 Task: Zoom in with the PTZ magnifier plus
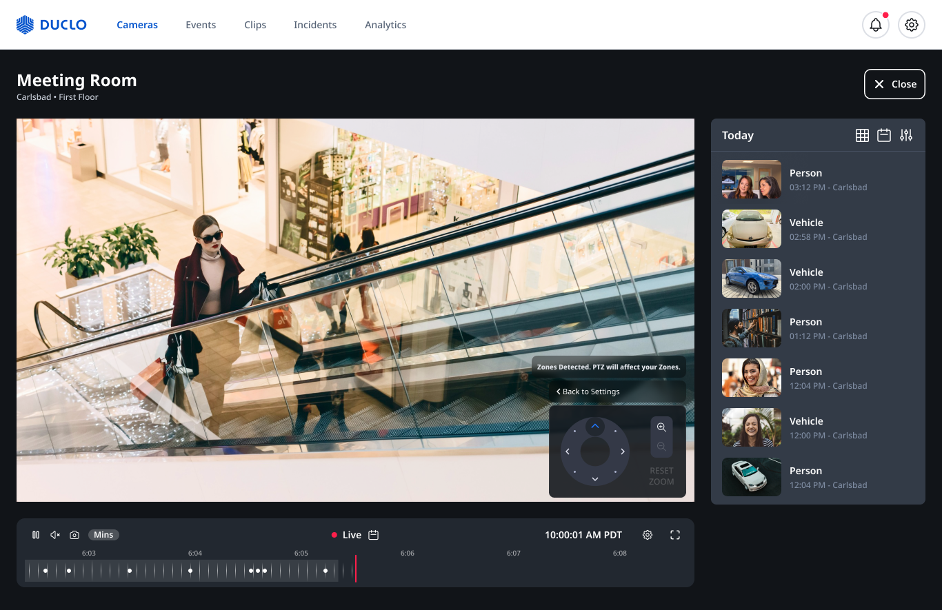tap(661, 427)
